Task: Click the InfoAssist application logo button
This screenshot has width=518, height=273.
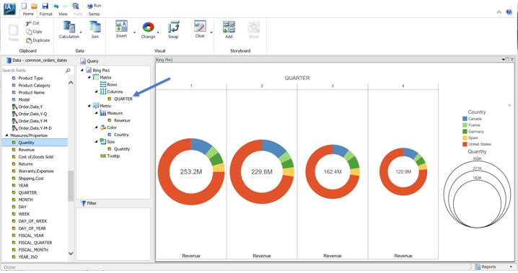Action: [x=9, y=8]
